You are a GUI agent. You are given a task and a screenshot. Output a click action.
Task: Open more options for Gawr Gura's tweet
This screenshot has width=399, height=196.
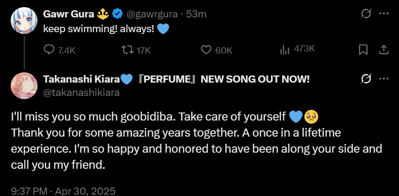click(383, 14)
